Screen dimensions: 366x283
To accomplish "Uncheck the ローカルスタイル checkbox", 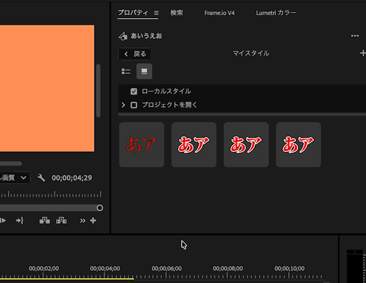I will [134, 91].
